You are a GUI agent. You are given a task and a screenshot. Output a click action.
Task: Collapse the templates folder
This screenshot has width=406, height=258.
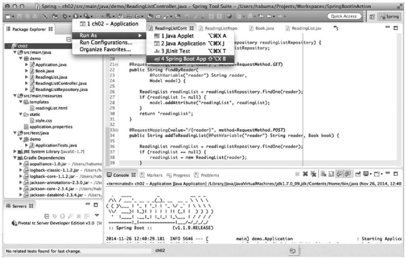tap(21, 102)
